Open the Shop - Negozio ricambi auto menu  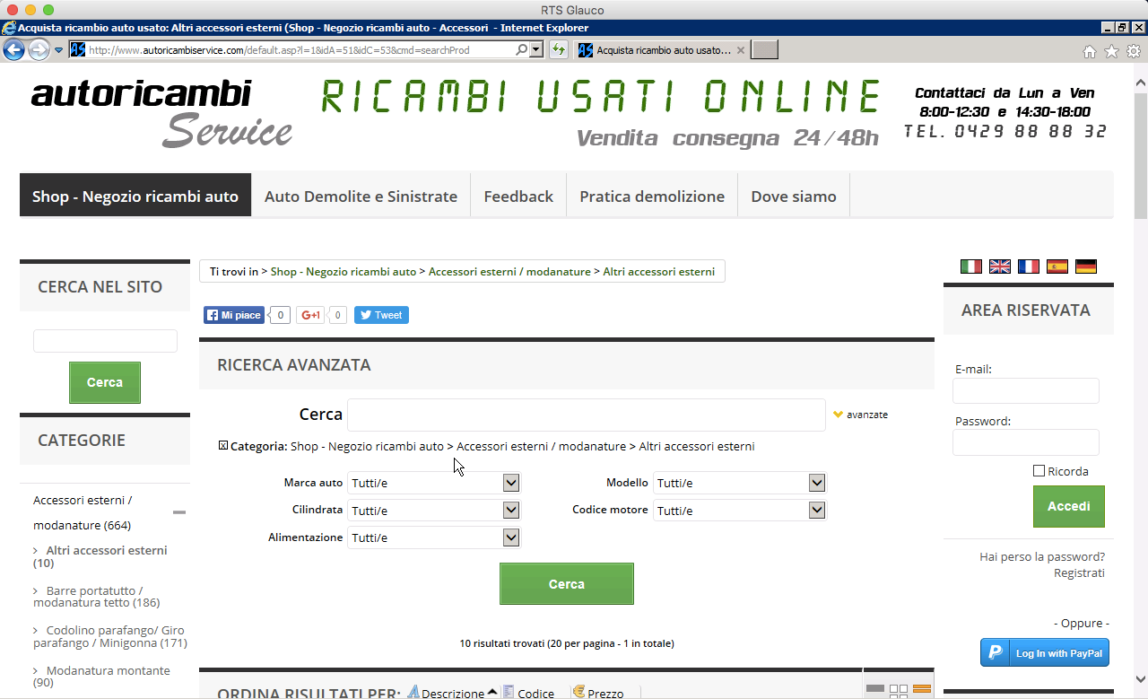[135, 196]
